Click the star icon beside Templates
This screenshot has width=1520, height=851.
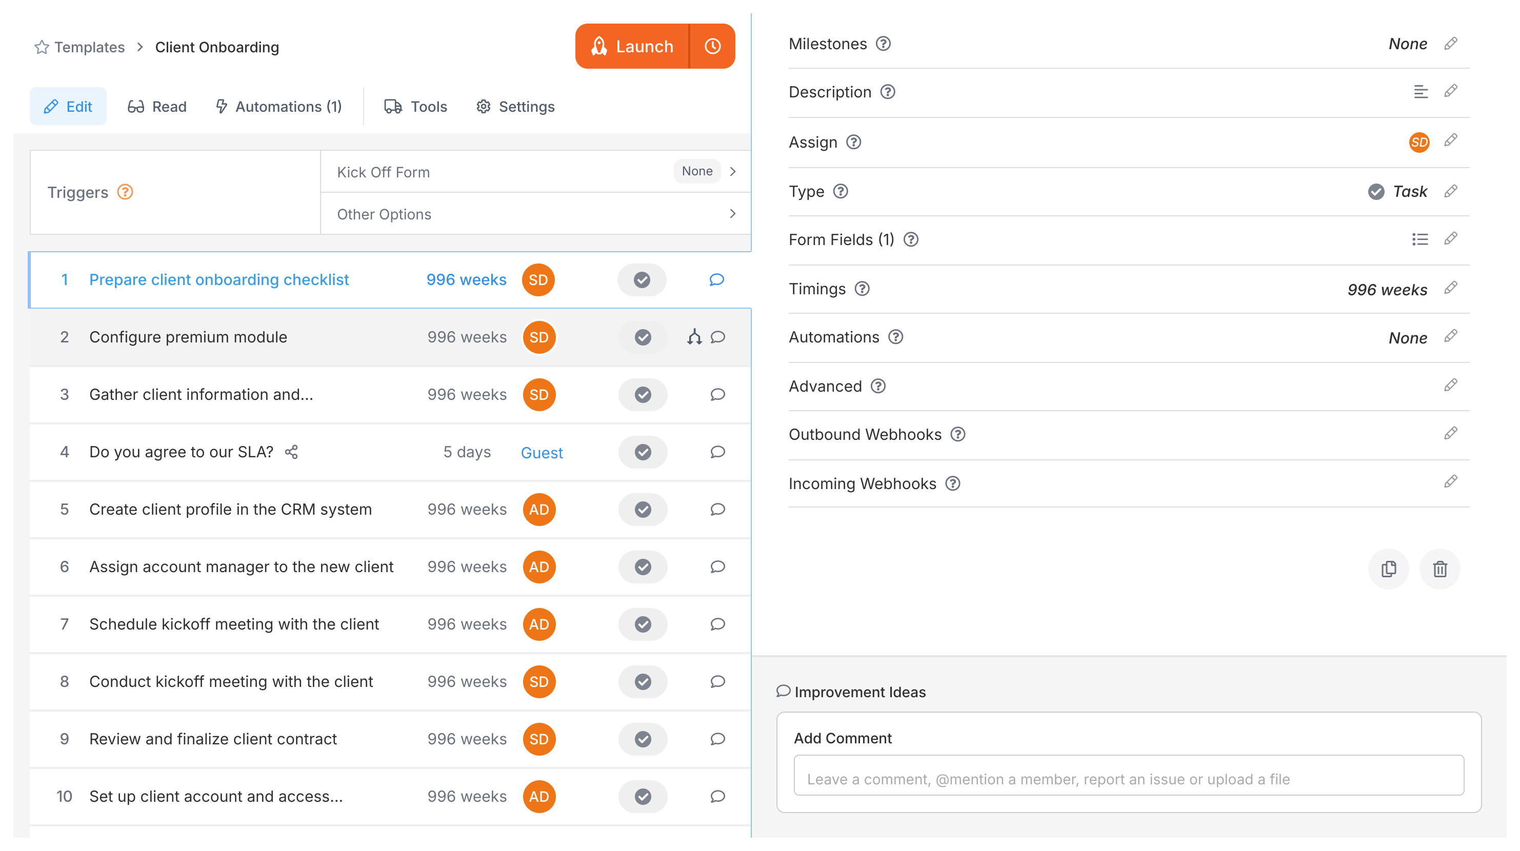(x=42, y=47)
